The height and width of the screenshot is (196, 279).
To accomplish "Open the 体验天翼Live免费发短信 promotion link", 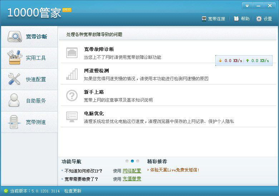I will point(175,170).
